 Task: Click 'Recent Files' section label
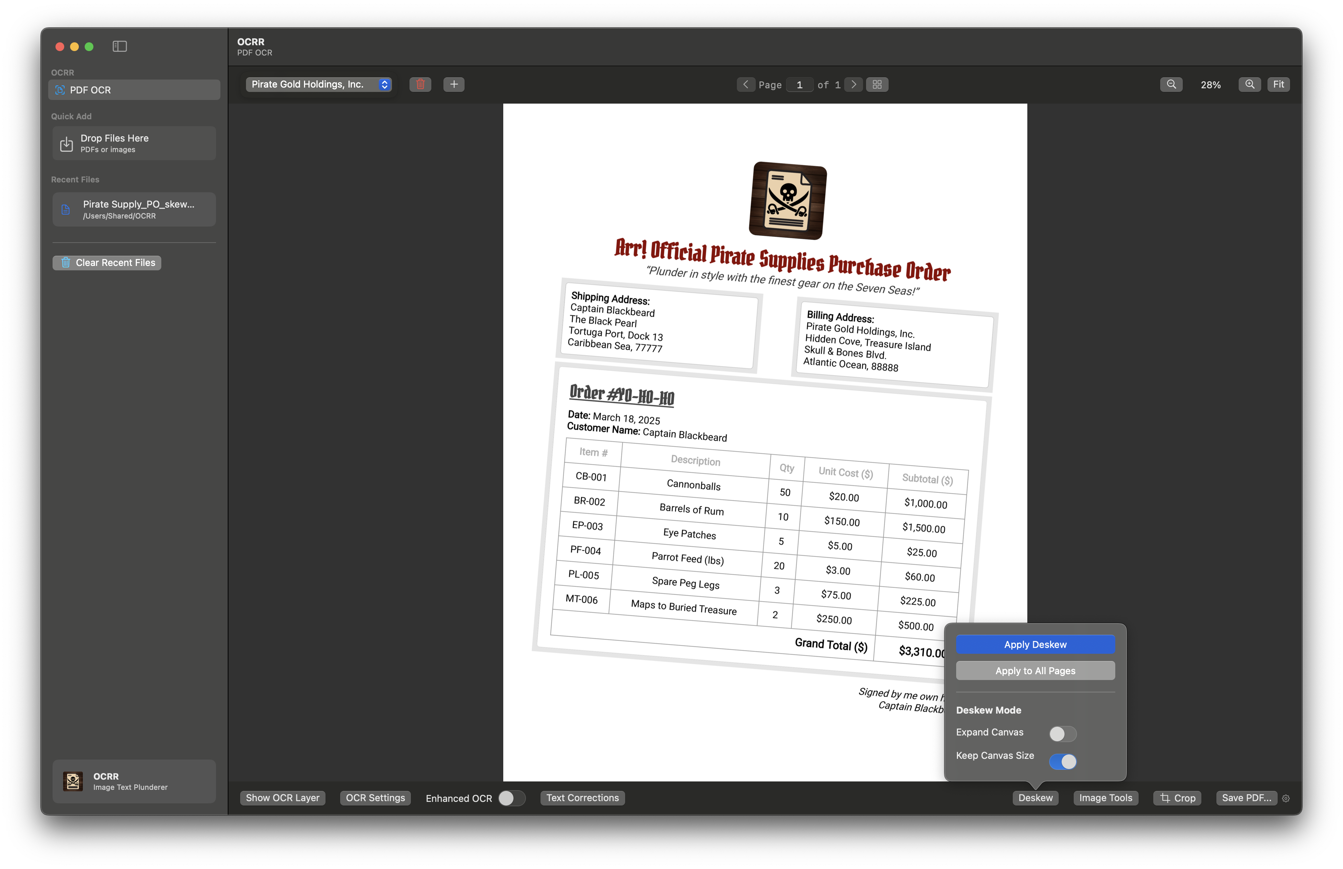75,179
